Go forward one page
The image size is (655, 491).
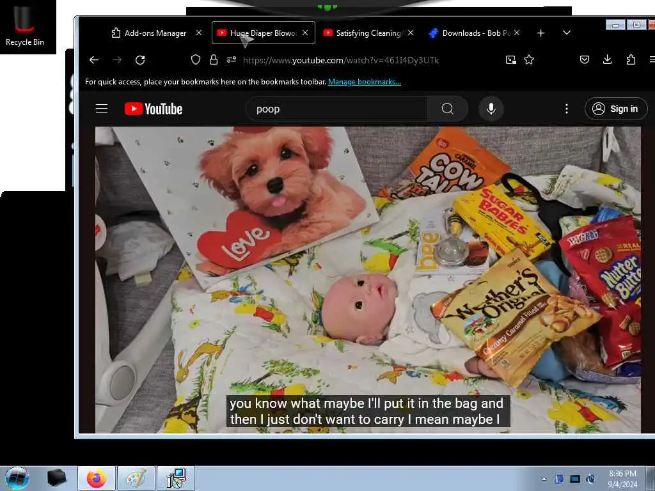[118, 60]
